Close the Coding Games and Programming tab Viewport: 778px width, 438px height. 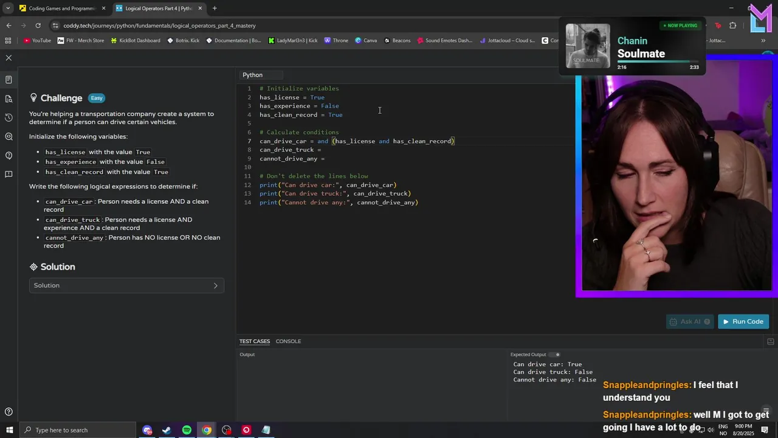[x=103, y=9]
